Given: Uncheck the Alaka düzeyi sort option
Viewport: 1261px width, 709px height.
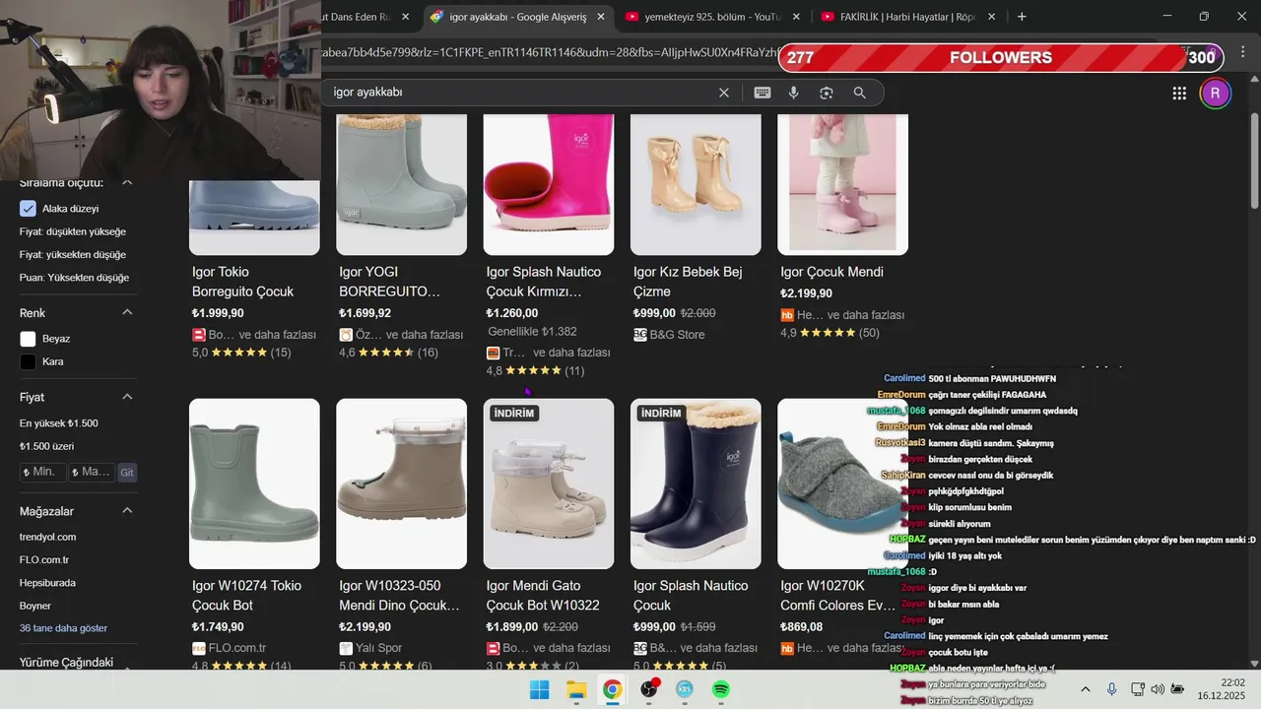Looking at the screenshot, I should tap(28, 209).
